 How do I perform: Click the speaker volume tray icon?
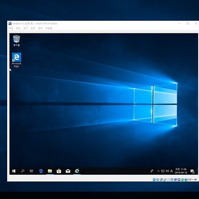click(167, 171)
